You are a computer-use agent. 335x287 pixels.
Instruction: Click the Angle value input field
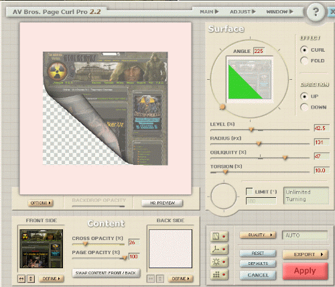click(259, 51)
